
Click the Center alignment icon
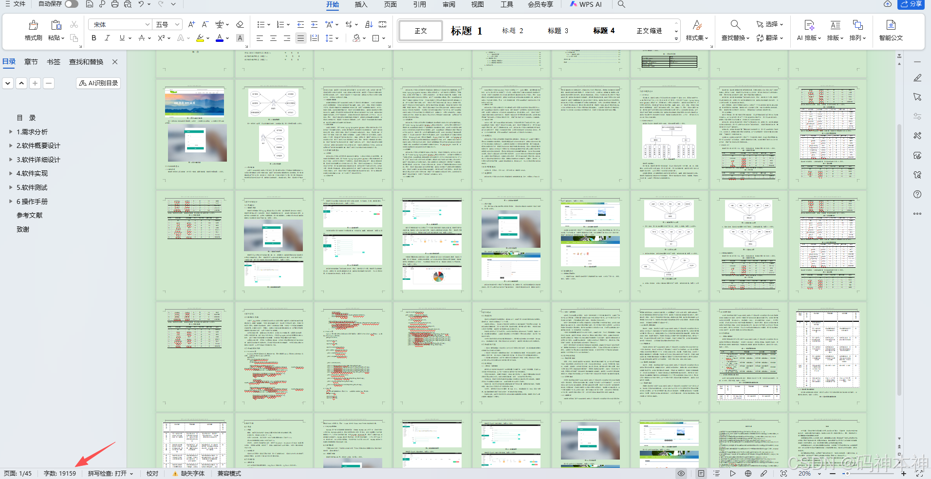[273, 38]
